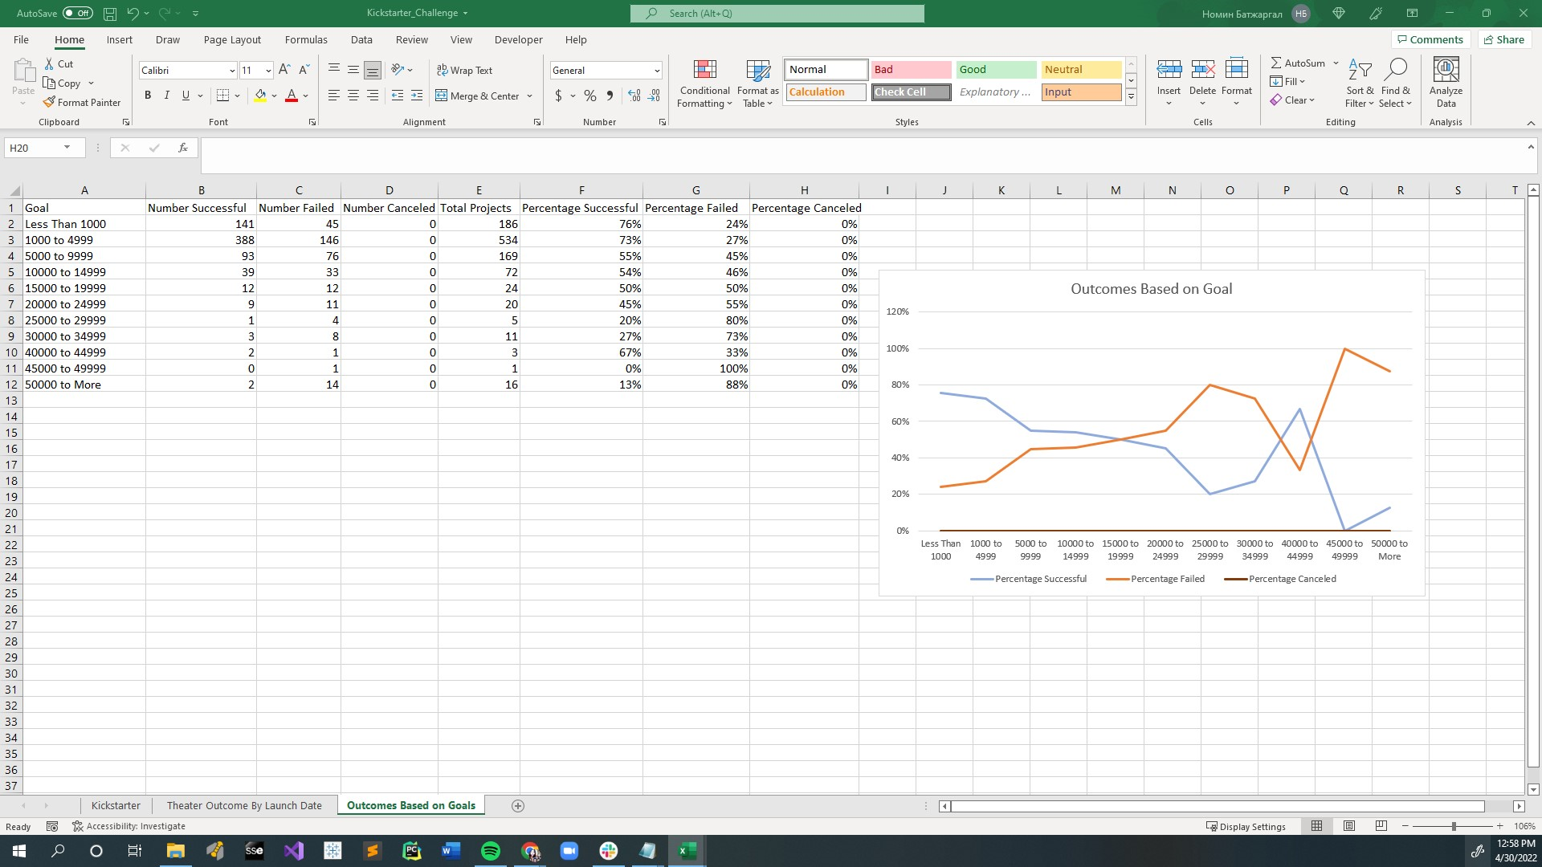1542x867 pixels.
Task: Click cell A5 containing 10000 to 14999
Action: [x=84, y=272]
